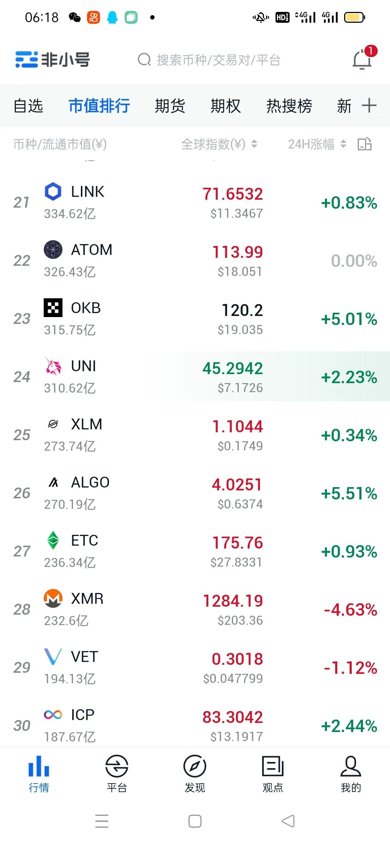Add a new tab with plus icon
Screen dimensions: 390x845
(369, 105)
